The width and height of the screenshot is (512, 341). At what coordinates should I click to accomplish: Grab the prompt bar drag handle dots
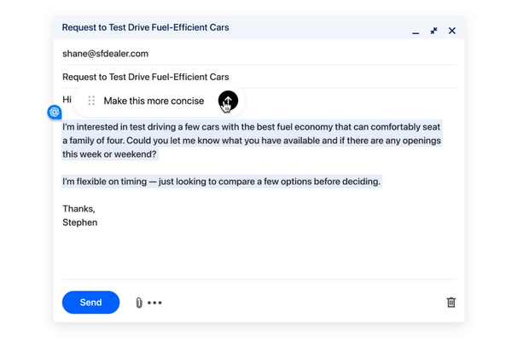[91, 101]
